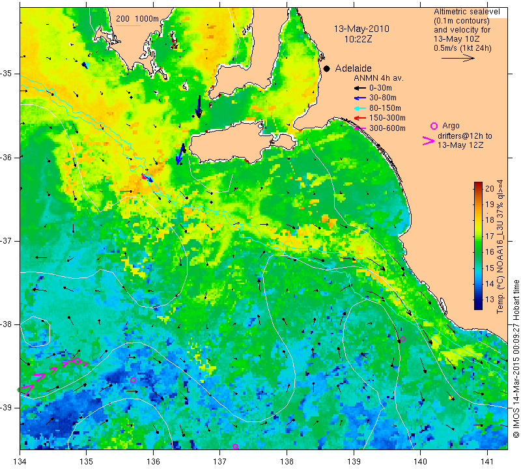
Task: Click the Temp. (°C) NOAA16_L3U colorbar title
Action: 500,247
